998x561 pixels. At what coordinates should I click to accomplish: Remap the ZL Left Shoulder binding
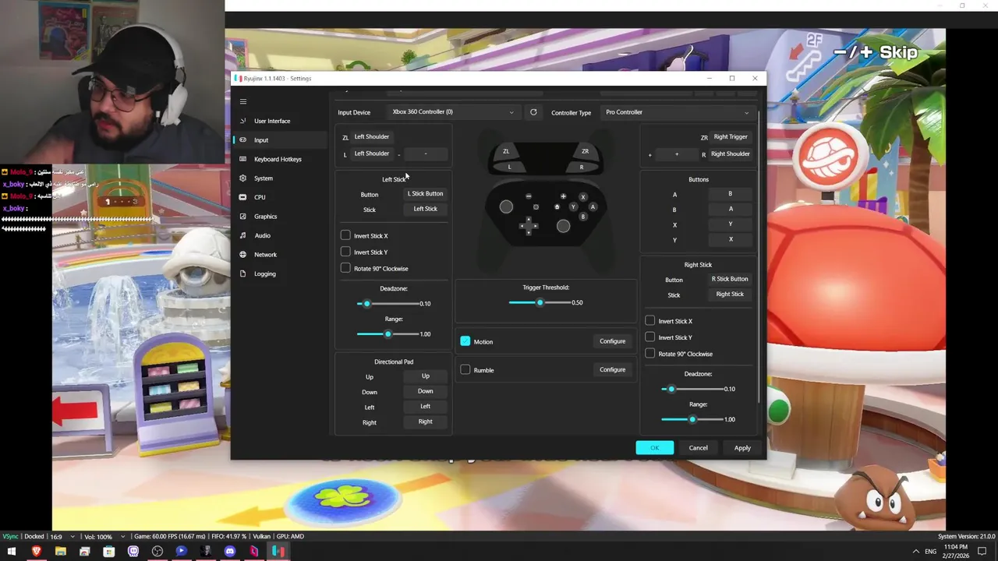pos(372,137)
